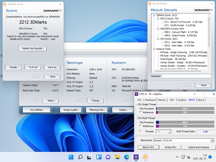Click Multi Thread Ratio value 3.86

pyautogui.click(x=205, y=131)
